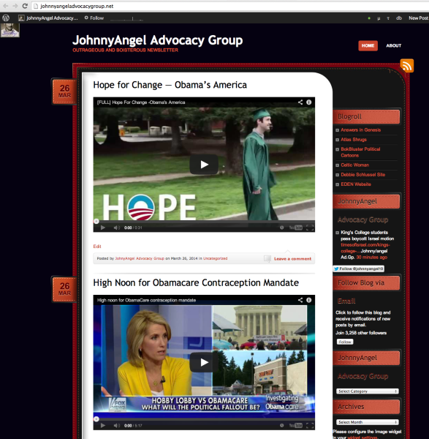Open the Debbie Schlussel Site link
The image size is (429, 439).
[362, 174]
